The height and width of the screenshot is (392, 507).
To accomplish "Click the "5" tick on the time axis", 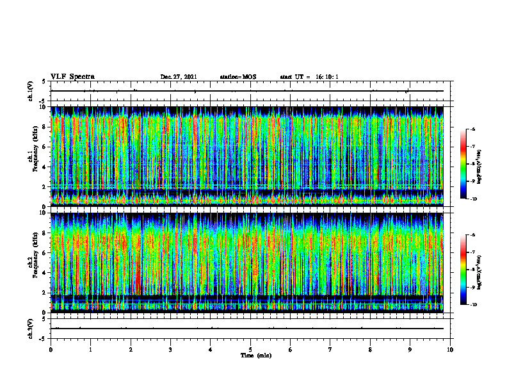I will [x=250, y=350].
